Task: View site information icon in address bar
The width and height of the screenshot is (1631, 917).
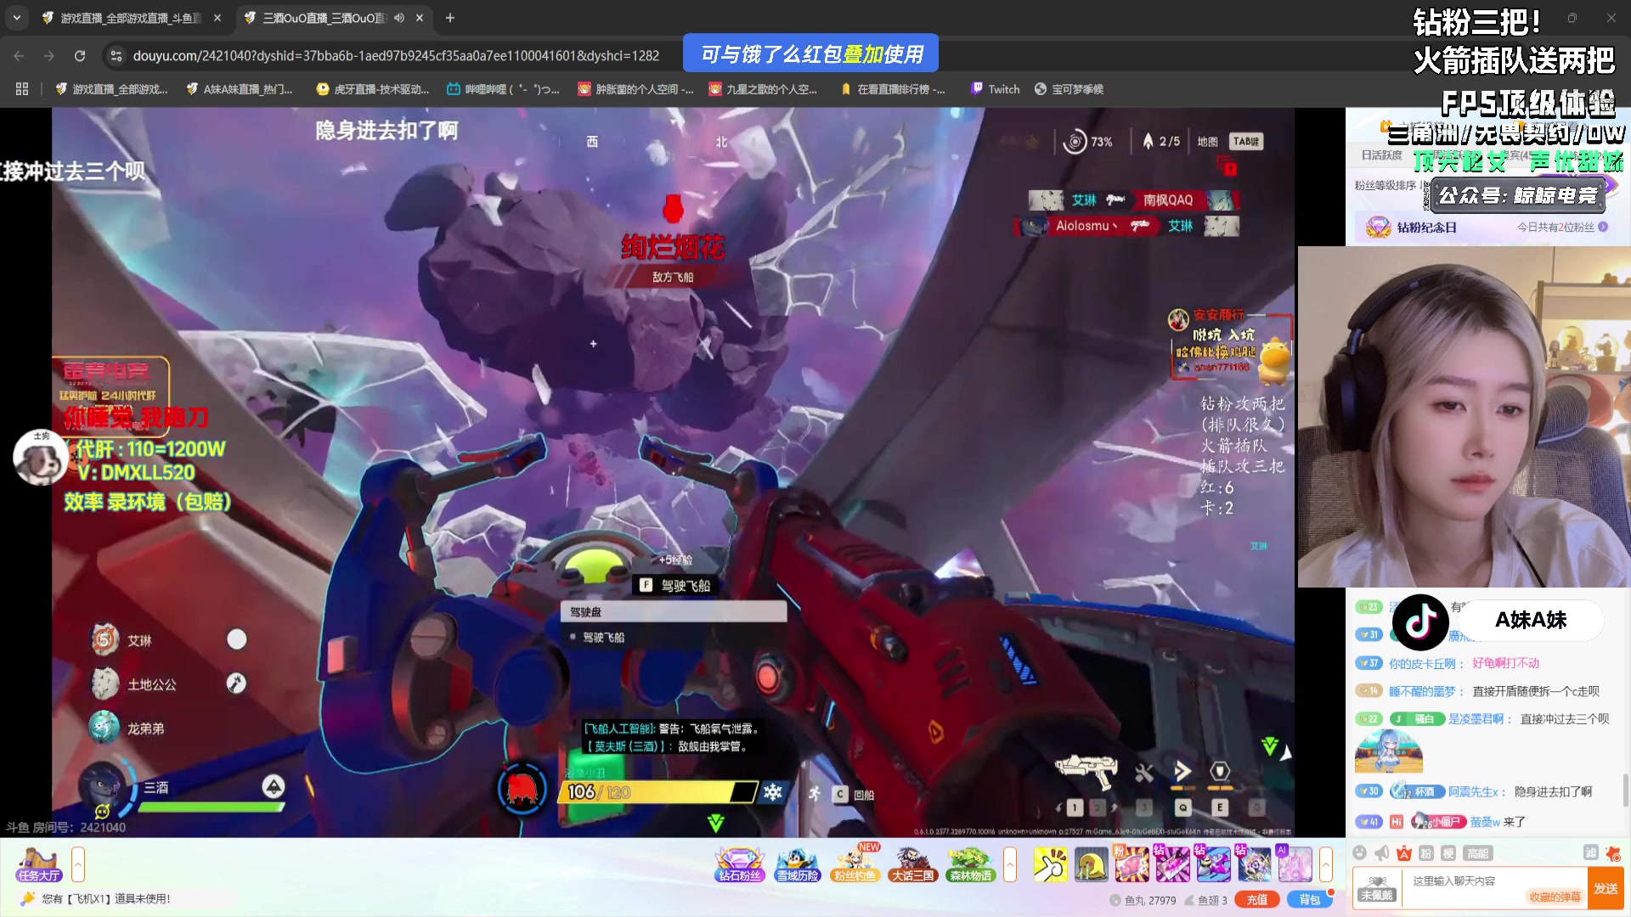Action: (117, 56)
